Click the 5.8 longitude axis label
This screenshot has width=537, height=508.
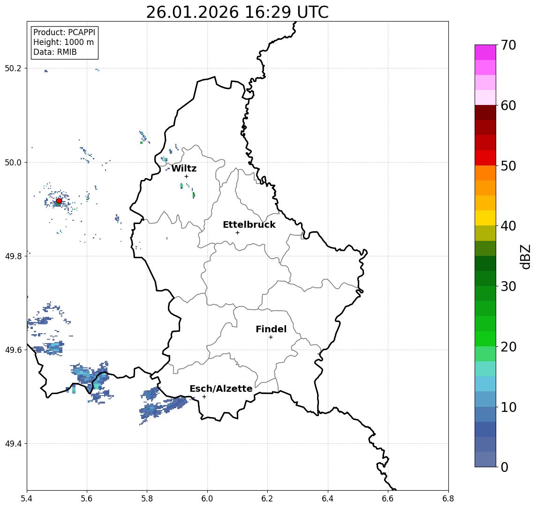(147, 499)
